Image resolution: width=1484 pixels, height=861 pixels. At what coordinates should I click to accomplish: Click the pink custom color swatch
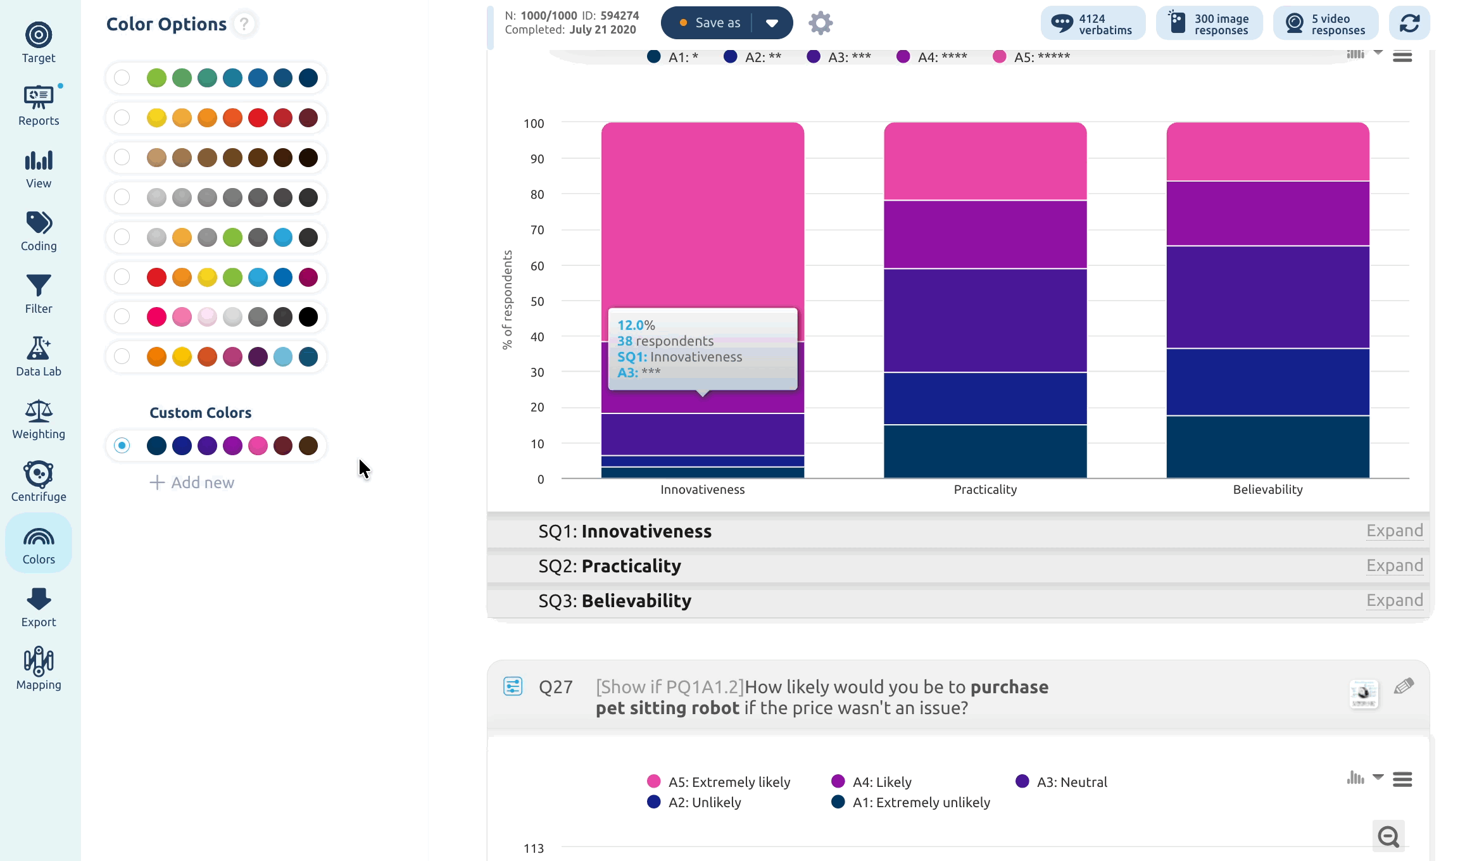(258, 446)
